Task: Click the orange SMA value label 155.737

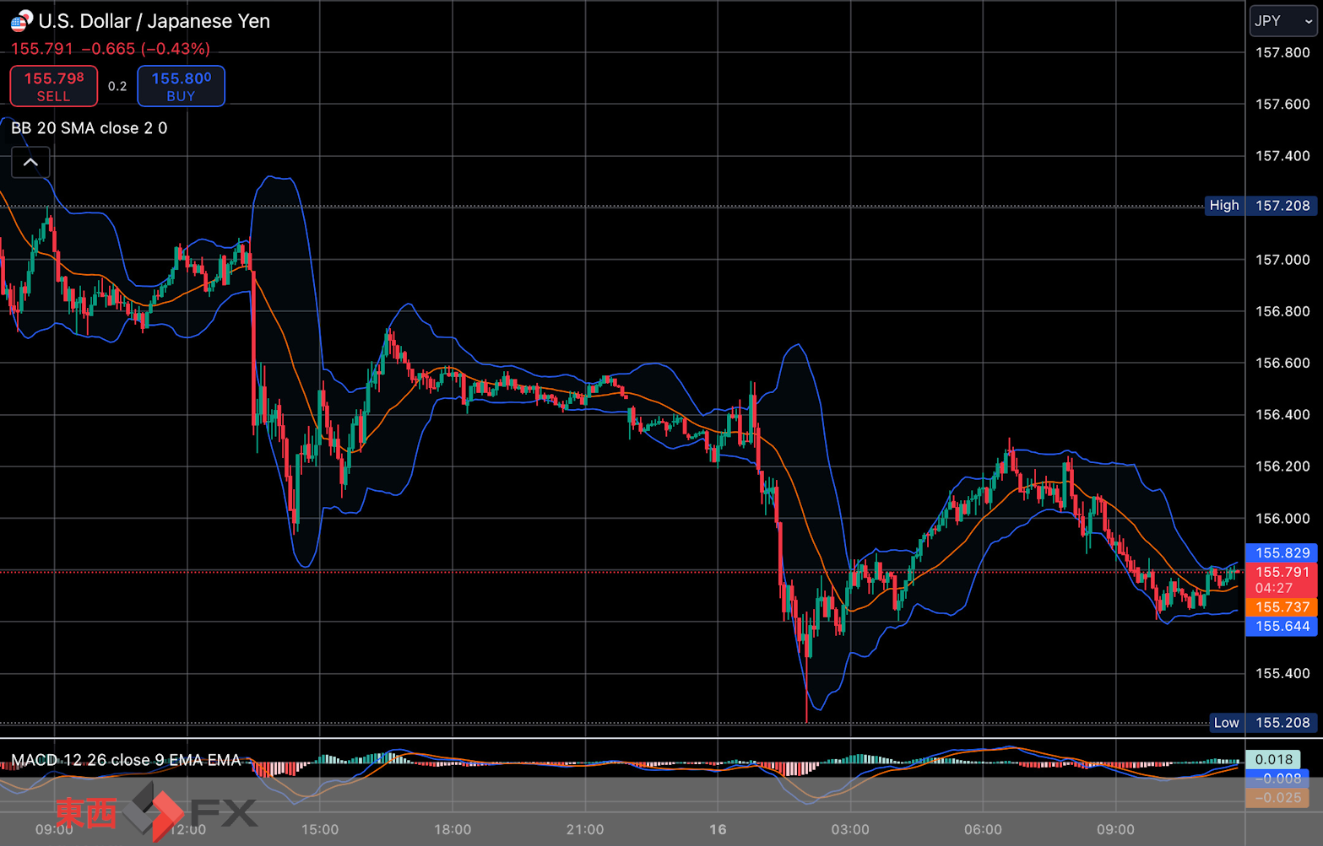Action: coord(1282,607)
